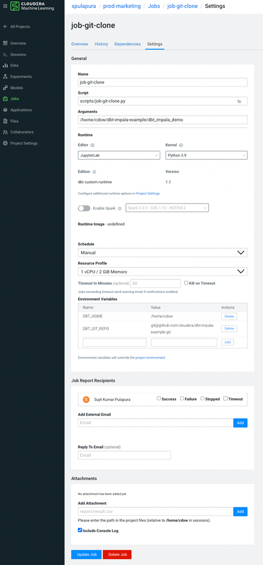This screenshot has height=565, width=263.
Task: Click the Collaborators people icon
Action: click(x=5, y=132)
